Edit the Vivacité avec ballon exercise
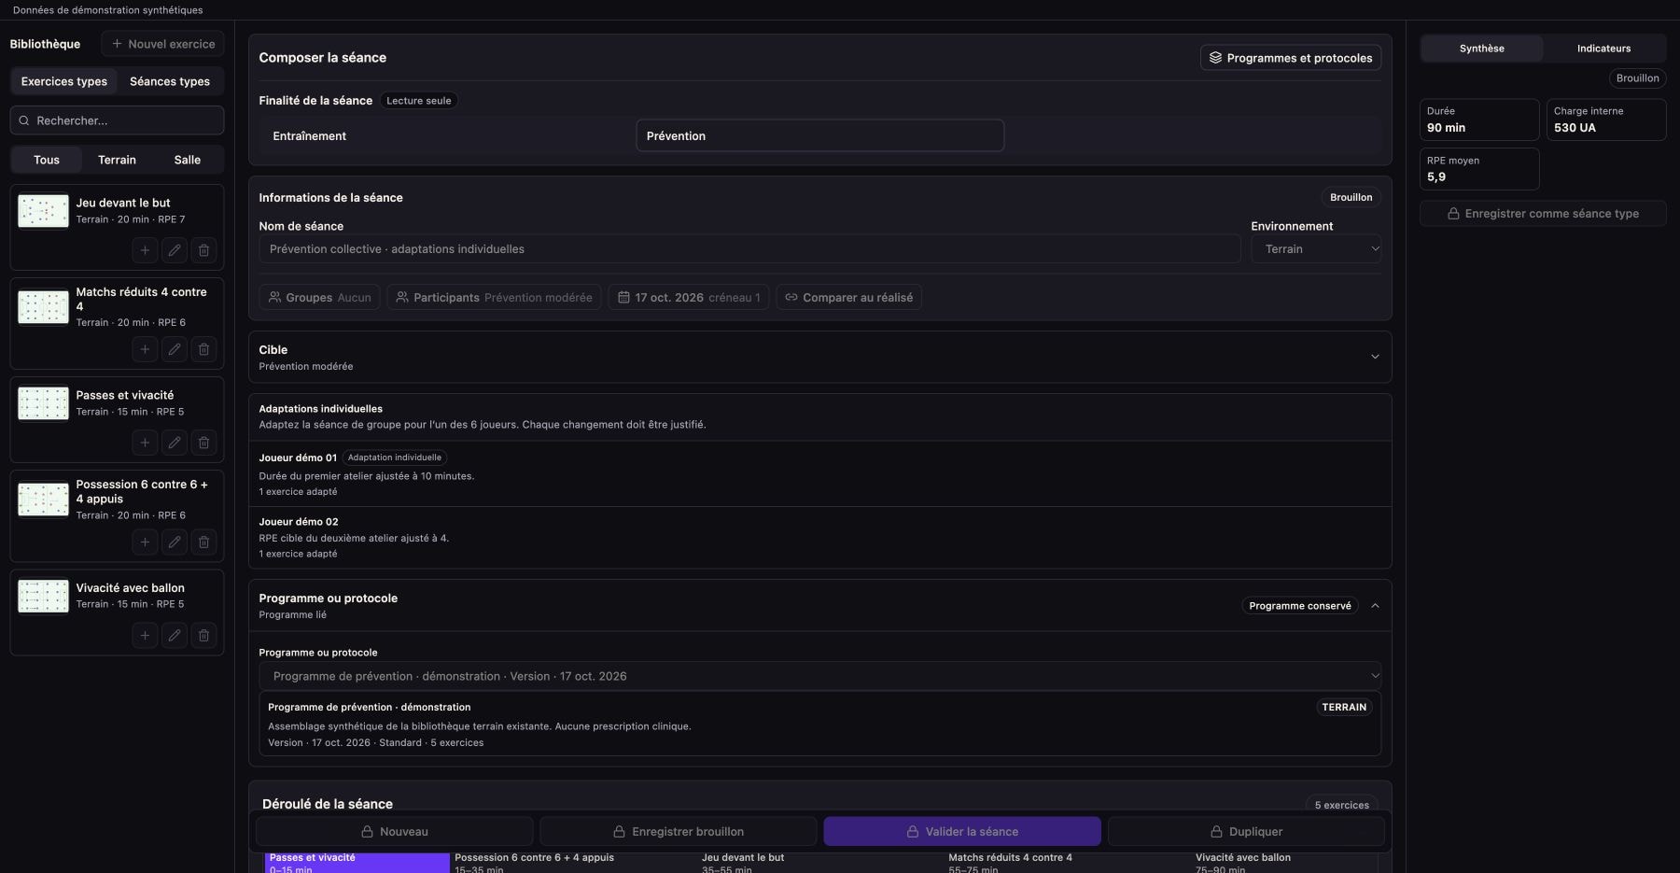 click(x=175, y=636)
